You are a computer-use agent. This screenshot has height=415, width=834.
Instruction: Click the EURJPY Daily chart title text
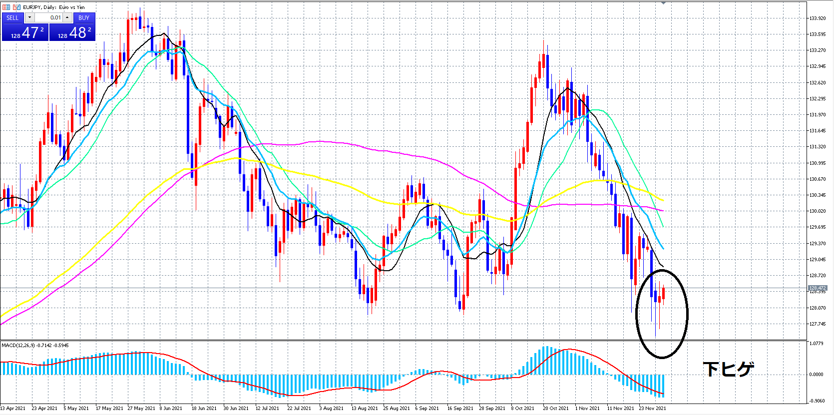coord(54,7)
